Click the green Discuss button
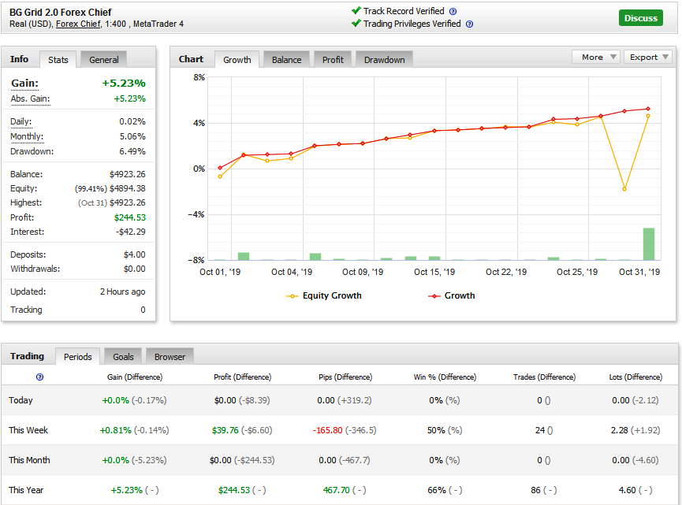682x505 pixels. 641,18
